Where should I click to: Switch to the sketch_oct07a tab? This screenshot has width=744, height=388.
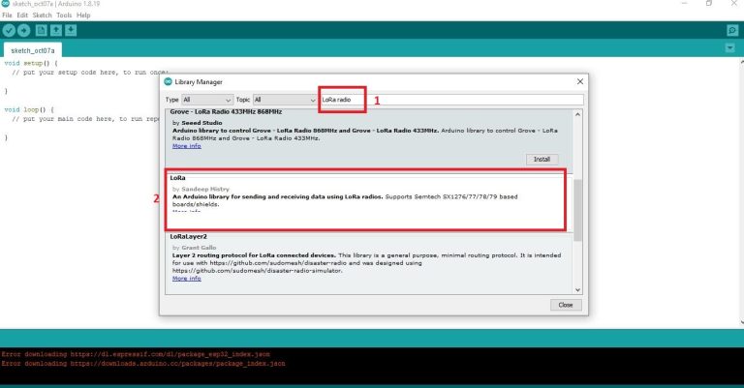[x=30, y=49]
